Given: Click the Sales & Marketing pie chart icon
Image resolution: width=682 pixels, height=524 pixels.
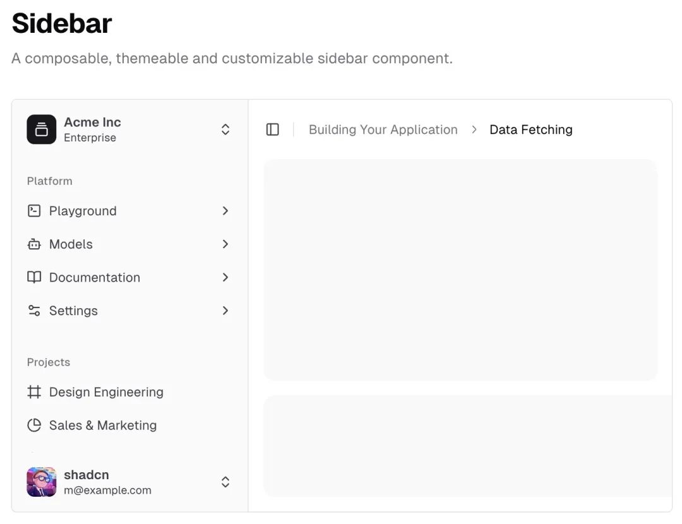Looking at the screenshot, I should (34, 426).
